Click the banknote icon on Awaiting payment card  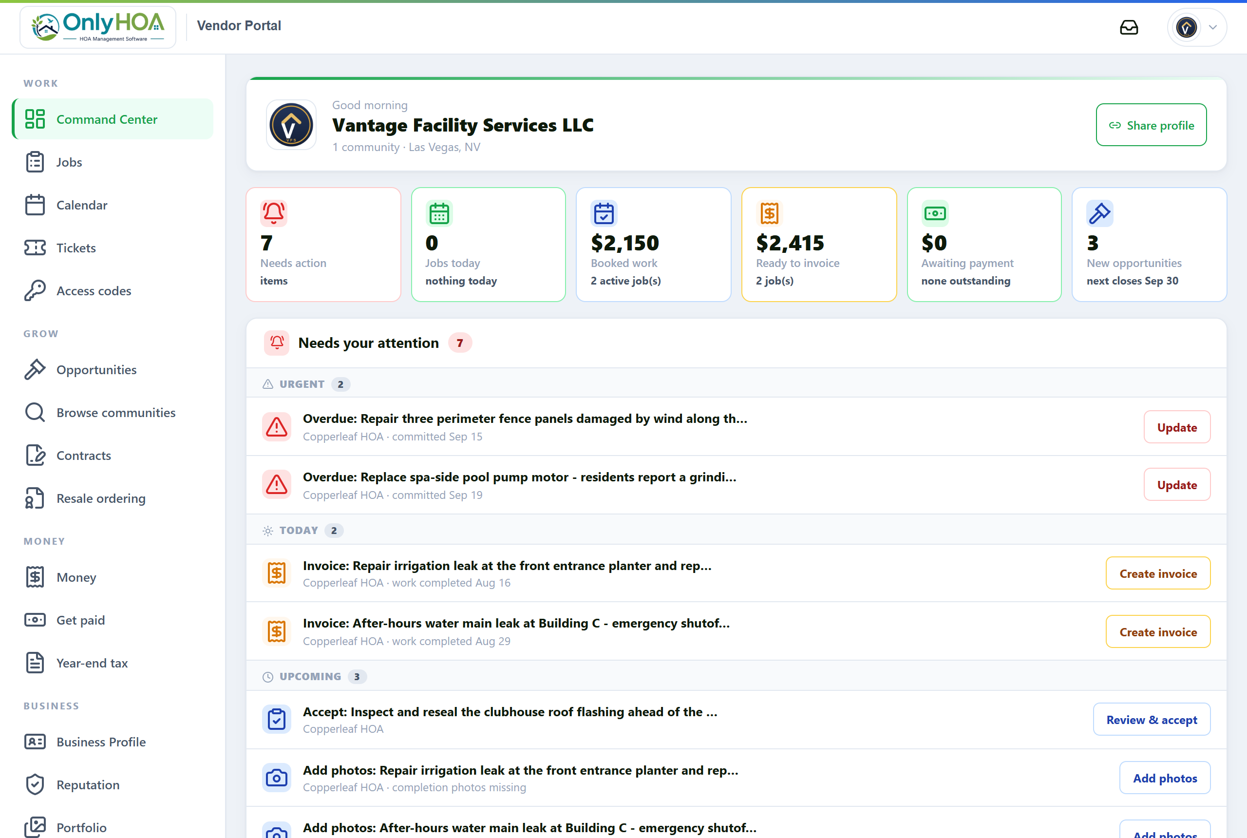(x=935, y=213)
